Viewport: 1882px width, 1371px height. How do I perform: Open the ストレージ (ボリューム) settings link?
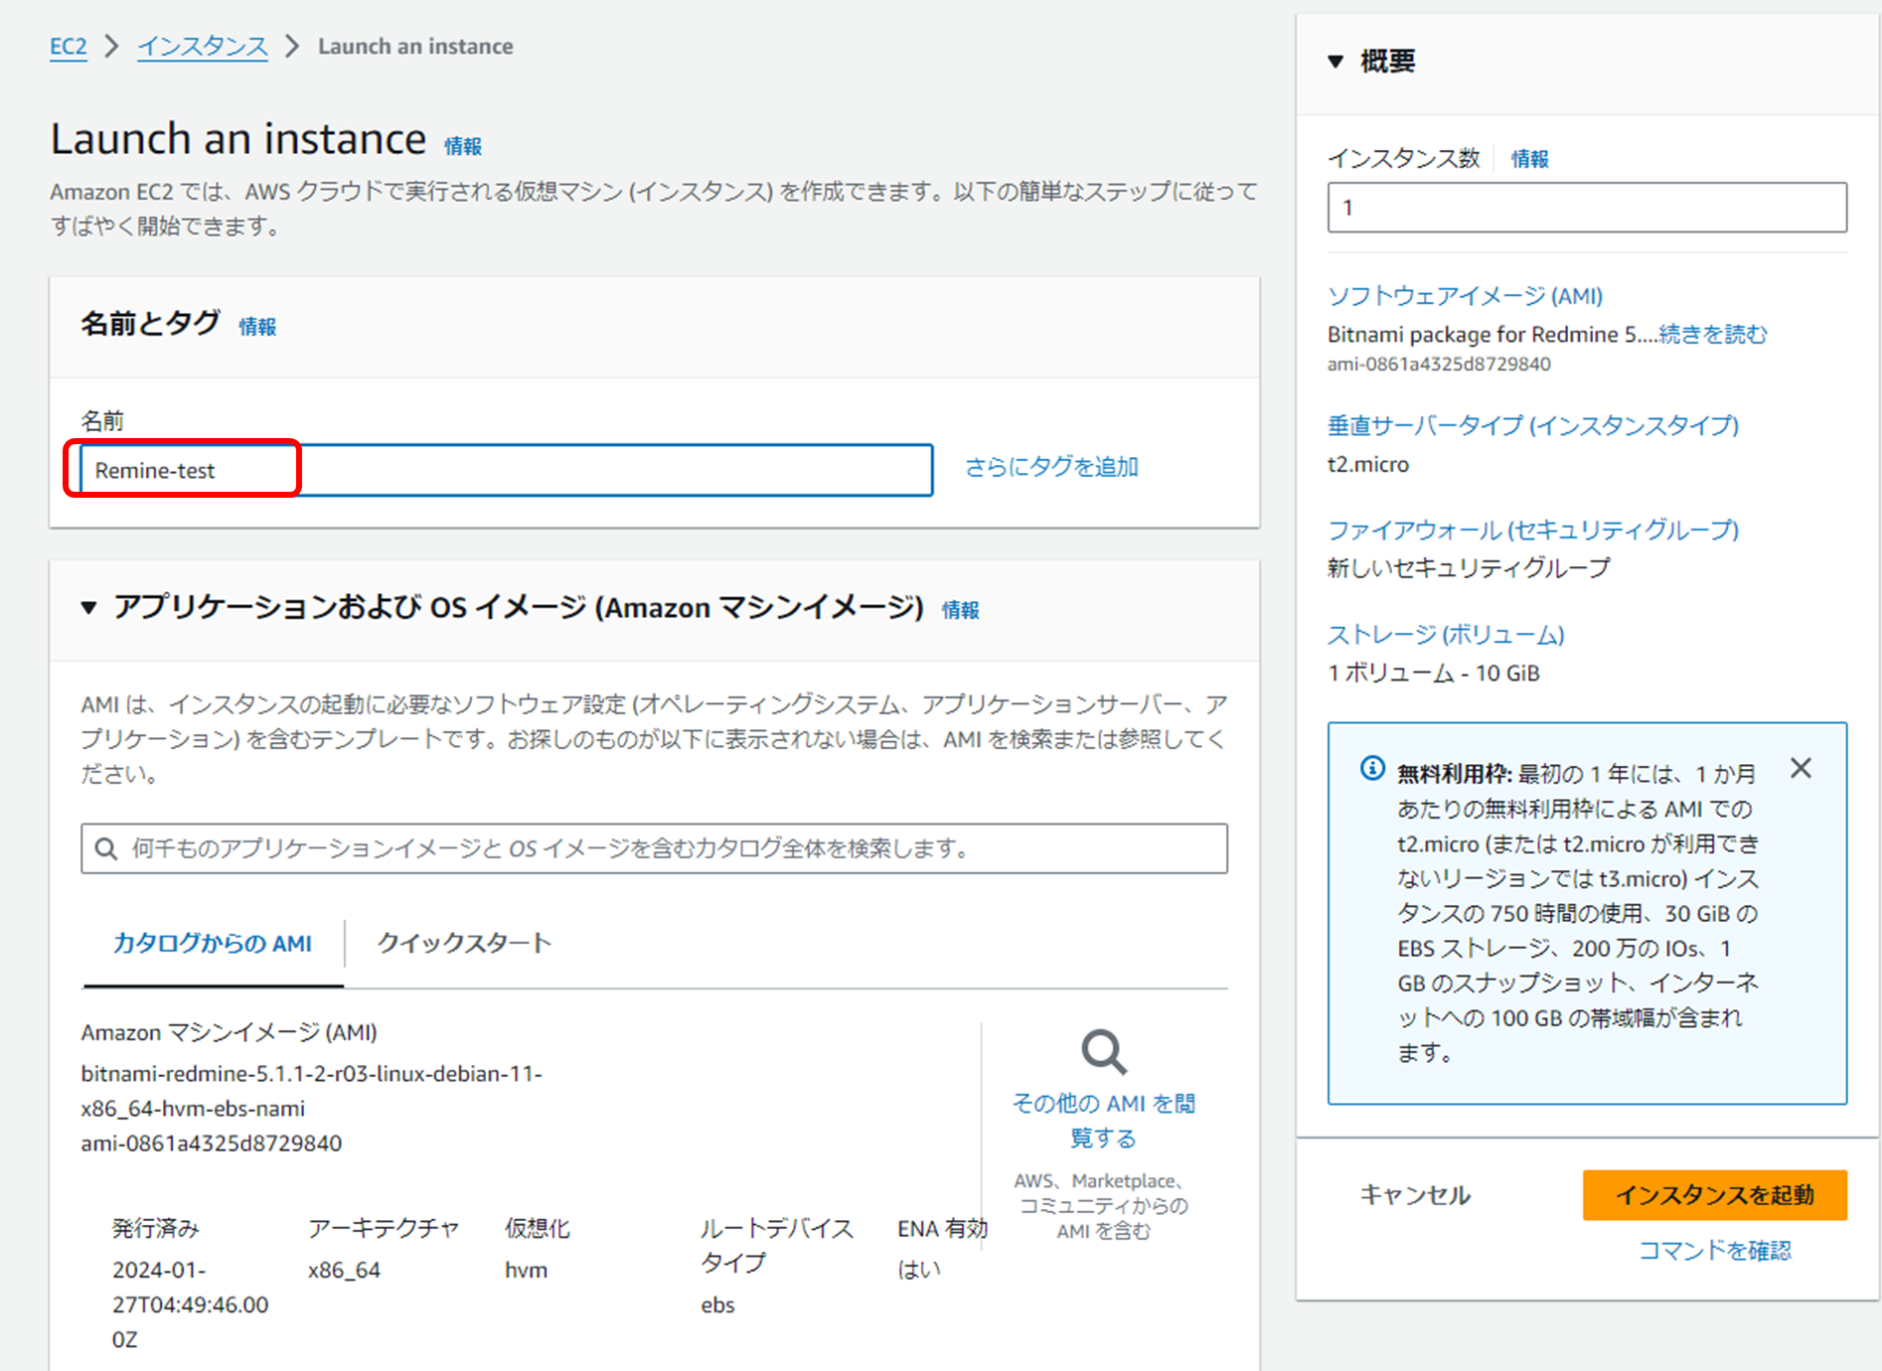pyautogui.click(x=1446, y=634)
